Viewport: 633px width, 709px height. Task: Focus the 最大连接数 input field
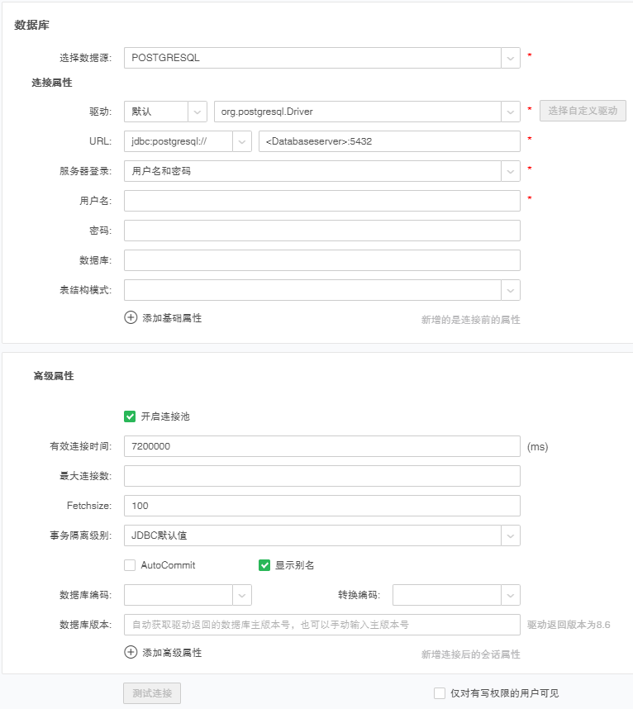322,476
